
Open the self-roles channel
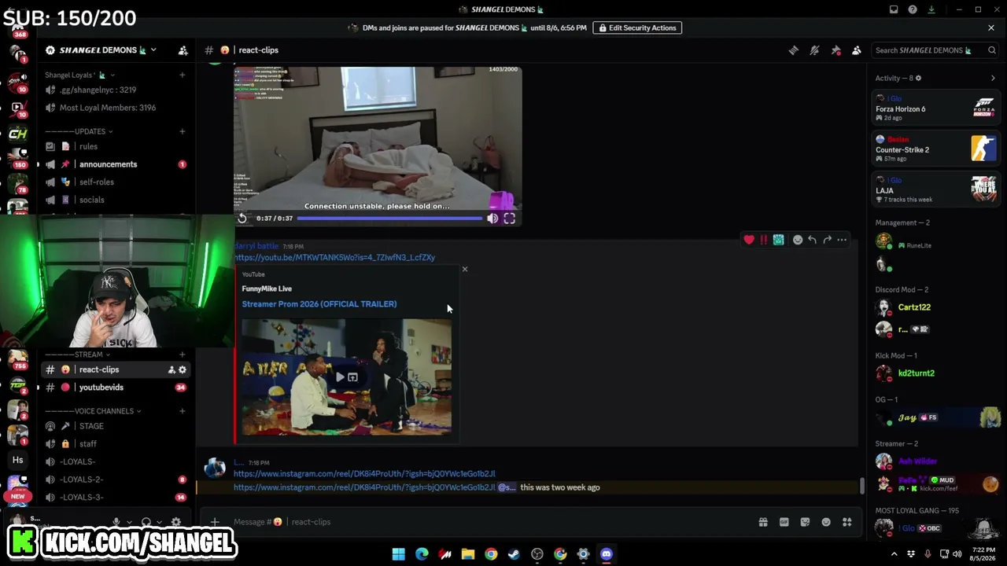(x=116, y=182)
